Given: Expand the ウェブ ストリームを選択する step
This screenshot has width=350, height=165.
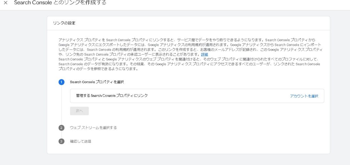Looking at the screenshot, I should [x=93, y=128].
